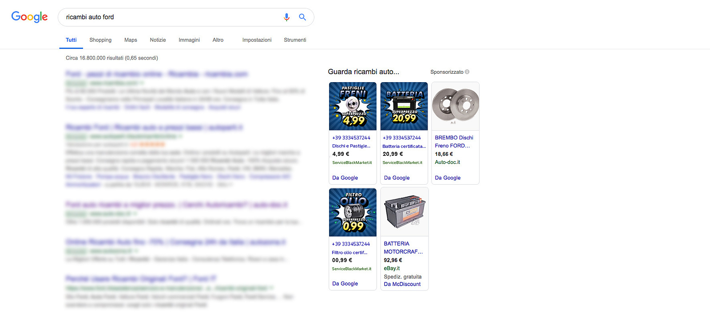The image size is (710, 313).
Task: Open the Da McDiscount link
Action: tap(402, 284)
